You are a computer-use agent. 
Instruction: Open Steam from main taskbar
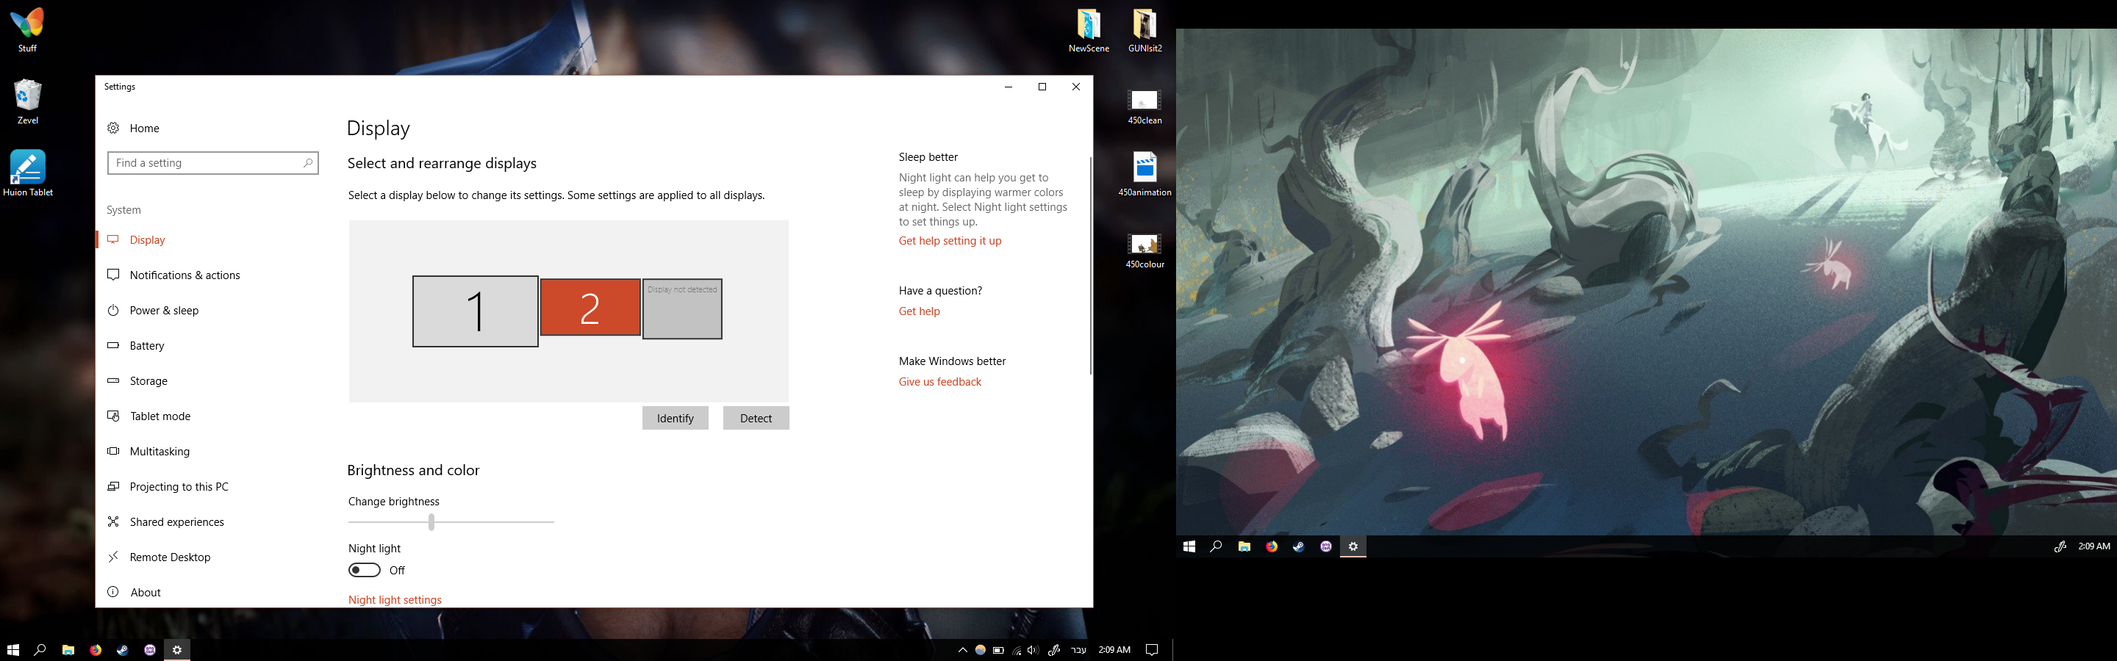pyautogui.click(x=123, y=649)
